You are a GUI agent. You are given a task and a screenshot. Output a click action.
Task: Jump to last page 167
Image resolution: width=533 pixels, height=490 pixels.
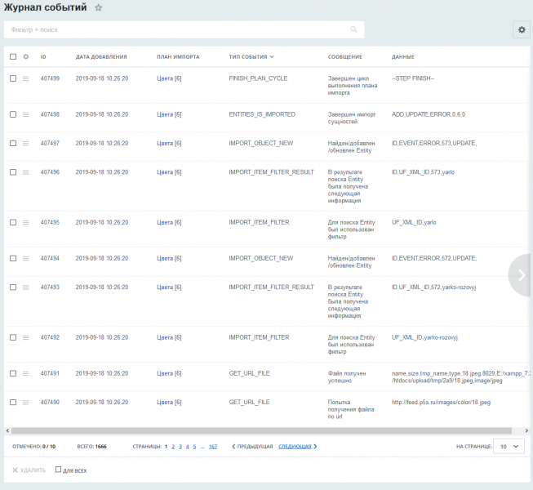[x=212, y=447]
